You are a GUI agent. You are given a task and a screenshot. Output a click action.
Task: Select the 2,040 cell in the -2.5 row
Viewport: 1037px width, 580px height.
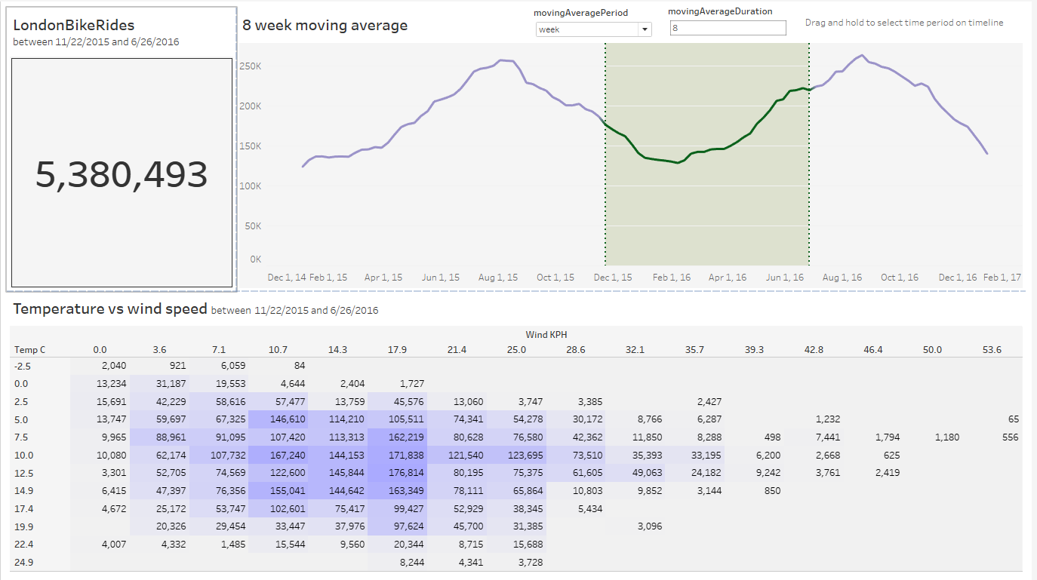(x=100, y=366)
